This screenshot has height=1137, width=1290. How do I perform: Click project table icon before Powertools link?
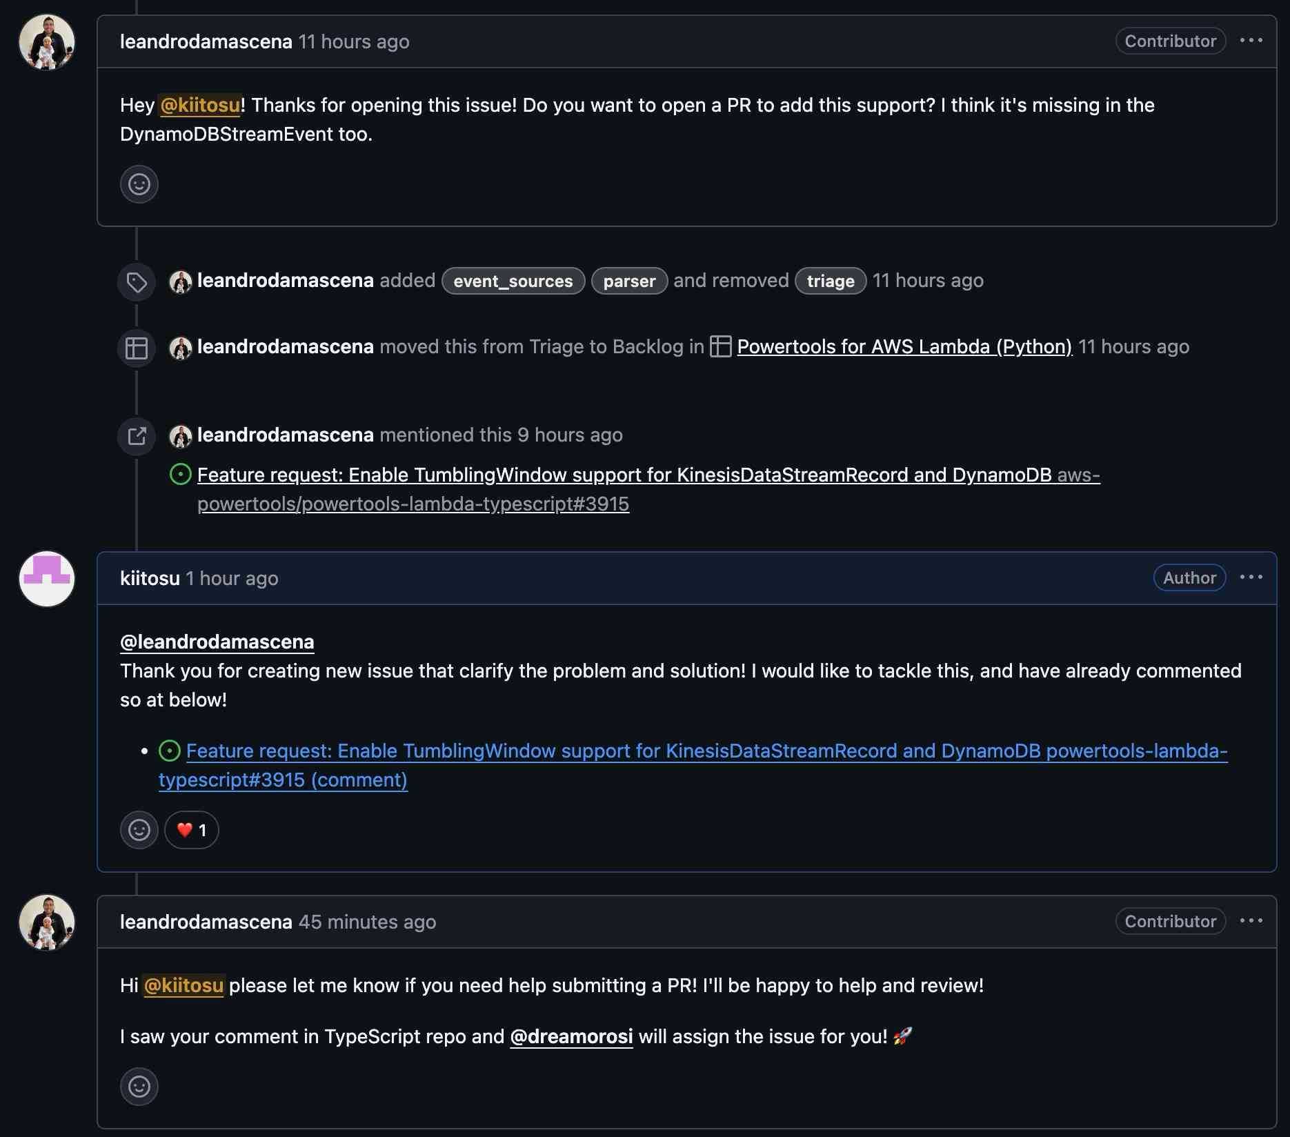tap(720, 346)
